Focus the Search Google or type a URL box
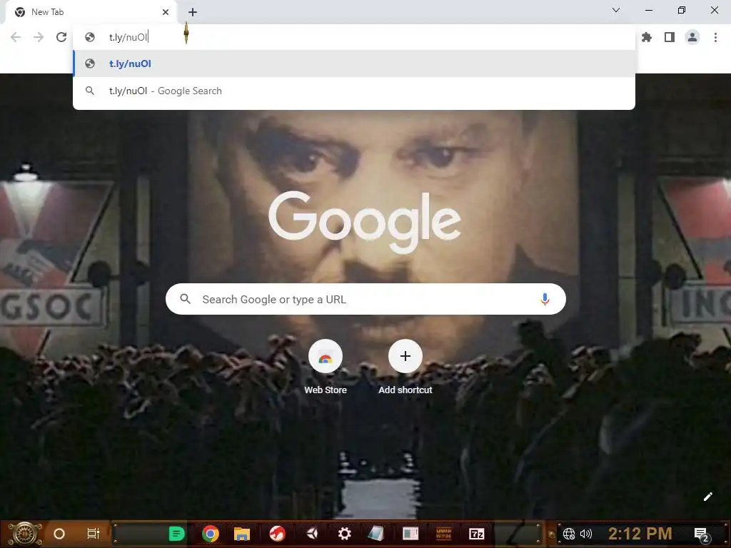This screenshot has height=548, width=731. [x=365, y=299]
